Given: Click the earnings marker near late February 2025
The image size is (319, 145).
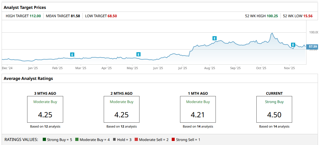Looking at the screenshot, I should click(72, 55).
